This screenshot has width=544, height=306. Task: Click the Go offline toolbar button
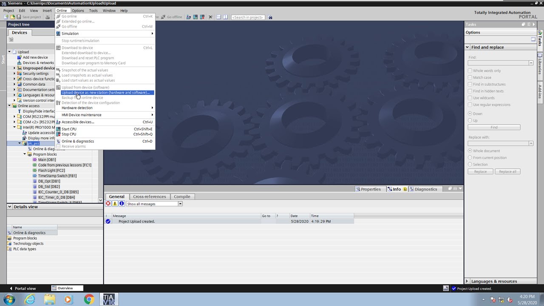(x=172, y=17)
